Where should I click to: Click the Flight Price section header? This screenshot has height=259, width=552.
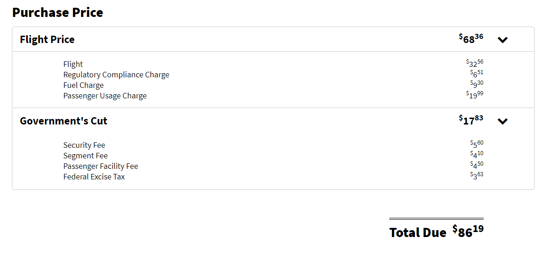click(47, 40)
